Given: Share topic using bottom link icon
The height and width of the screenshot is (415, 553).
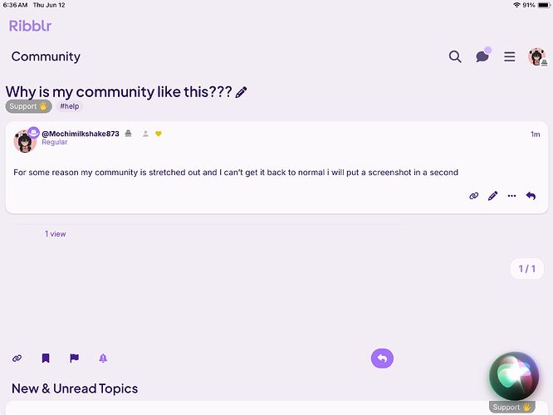Looking at the screenshot, I should (17, 359).
